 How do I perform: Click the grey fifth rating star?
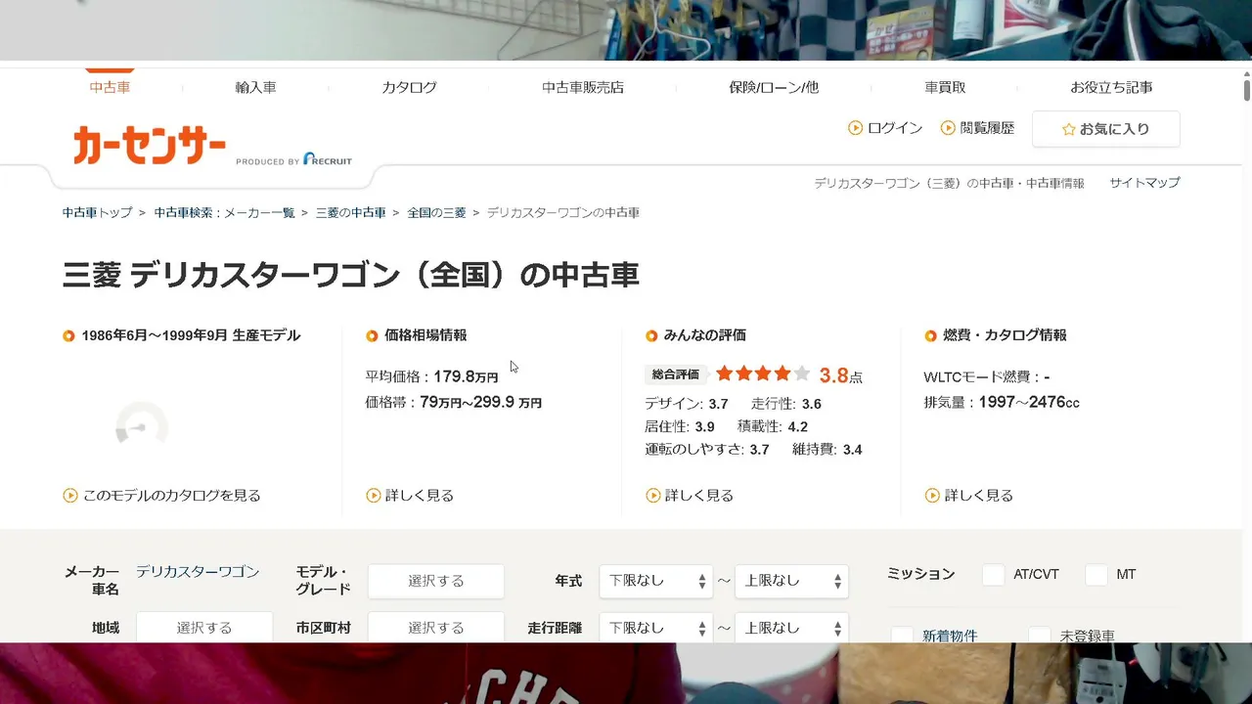pyautogui.click(x=802, y=374)
